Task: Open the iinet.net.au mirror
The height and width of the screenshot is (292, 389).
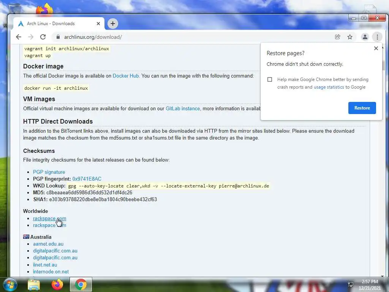Action: pos(45,265)
